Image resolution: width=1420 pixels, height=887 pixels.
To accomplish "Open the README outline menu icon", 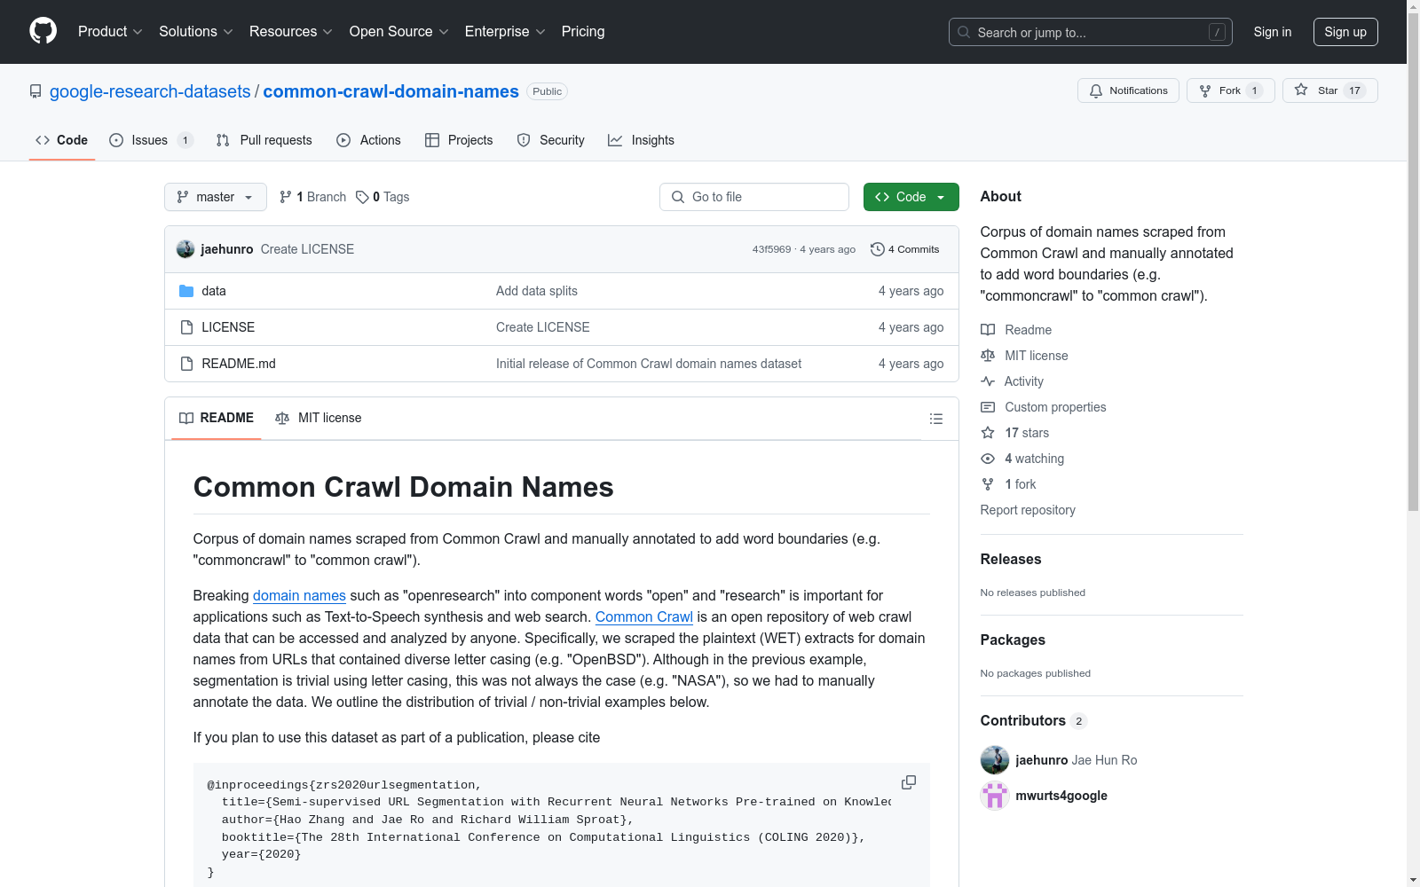I will pyautogui.click(x=936, y=419).
